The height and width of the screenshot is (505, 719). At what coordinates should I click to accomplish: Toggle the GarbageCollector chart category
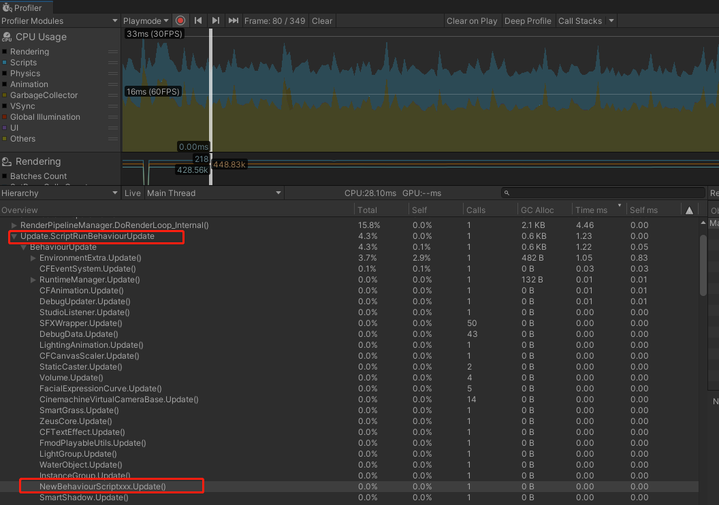pyautogui.click(x=6, y=95)
